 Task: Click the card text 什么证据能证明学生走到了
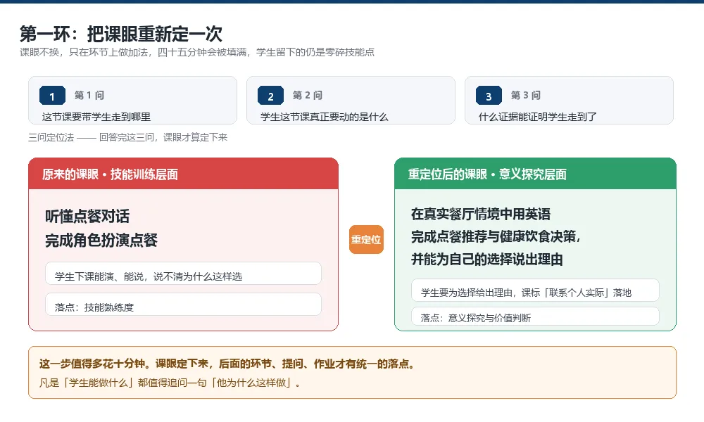(x=537, y=117)
